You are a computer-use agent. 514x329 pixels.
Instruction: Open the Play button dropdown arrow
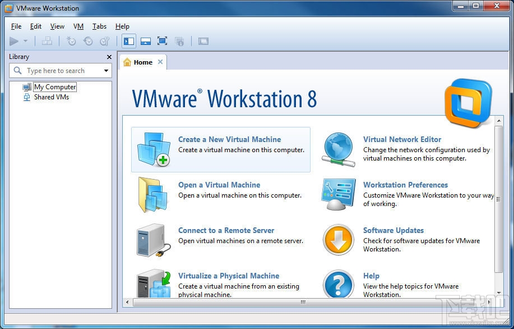tap(25, 41)
